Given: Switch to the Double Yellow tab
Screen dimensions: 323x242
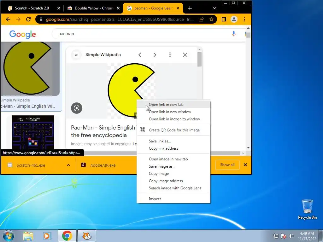Looking at the screenshot, I should [x=94, y=8].
